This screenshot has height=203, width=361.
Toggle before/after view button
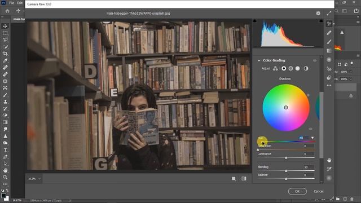pyautogui.click(x=244, y=179)
